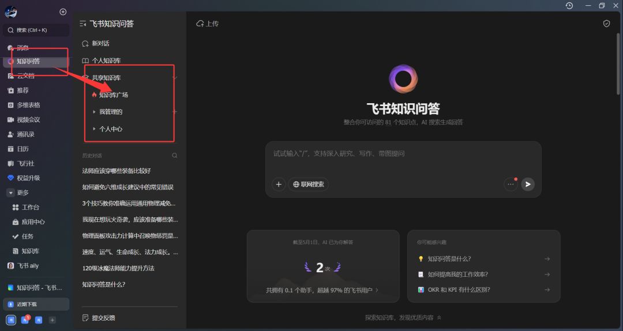Click the plus create button beside avatar
Image resolution: width=623 pixels, height=331 pixels.
click(63, 12)
